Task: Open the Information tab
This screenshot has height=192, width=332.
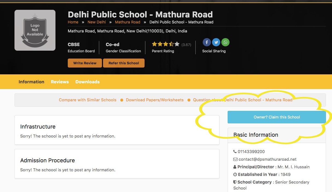Action: 31,82
